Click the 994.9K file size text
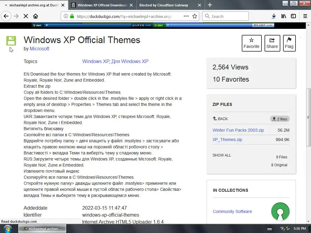The width and height of the screenshot is (311, 233). click(x=282, y=140)
